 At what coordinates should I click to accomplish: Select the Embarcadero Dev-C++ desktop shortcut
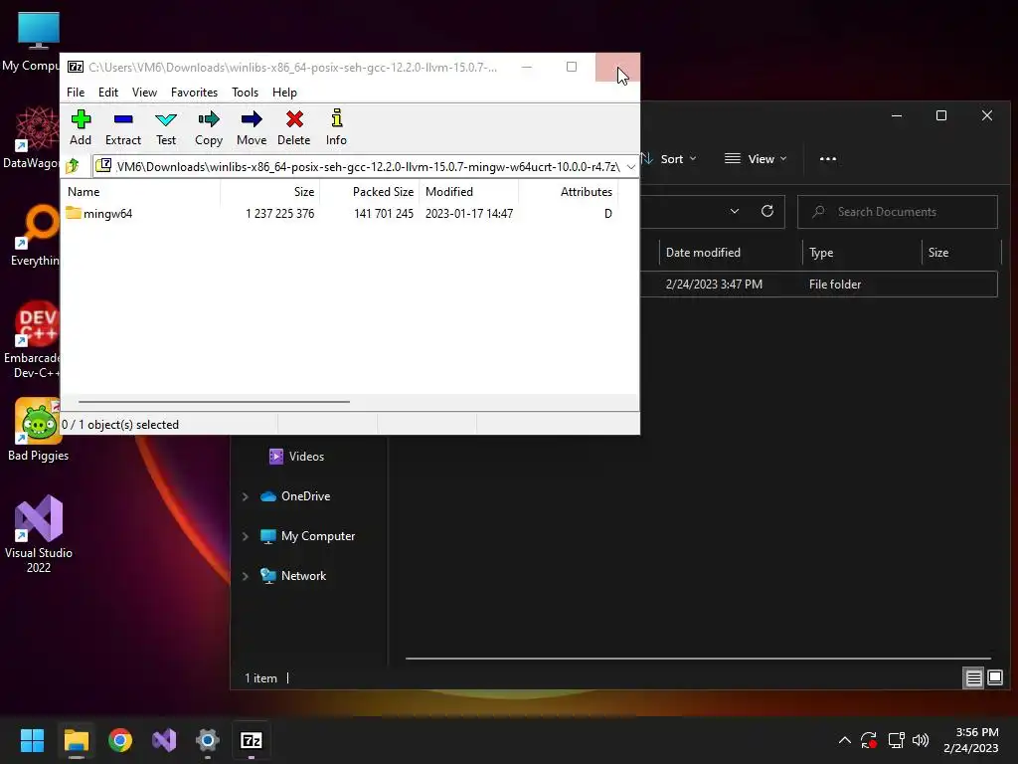click(x=33, y=340)
